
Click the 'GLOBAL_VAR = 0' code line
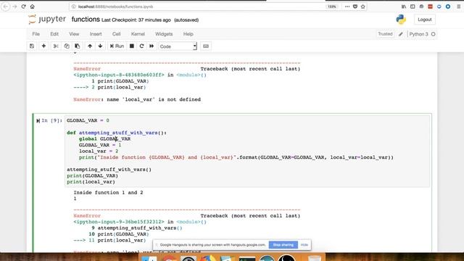(x=88, y=120)
